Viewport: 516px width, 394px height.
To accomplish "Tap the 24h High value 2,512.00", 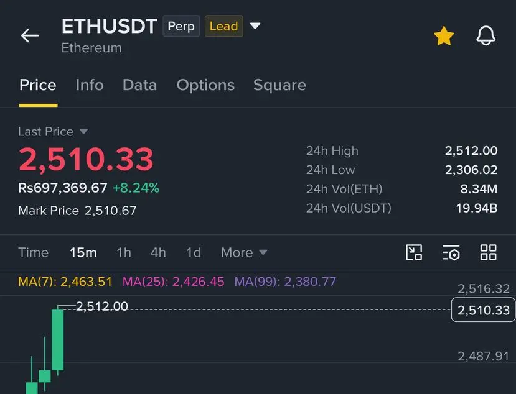I will click(x=471, y=151).
